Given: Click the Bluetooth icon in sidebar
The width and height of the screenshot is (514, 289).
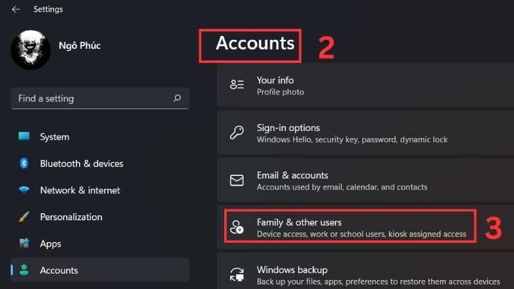Looking at the screenshot, I should [24, 163].
